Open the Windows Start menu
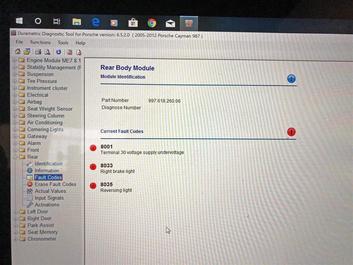353x265 pixels. (x=19, y=21)
